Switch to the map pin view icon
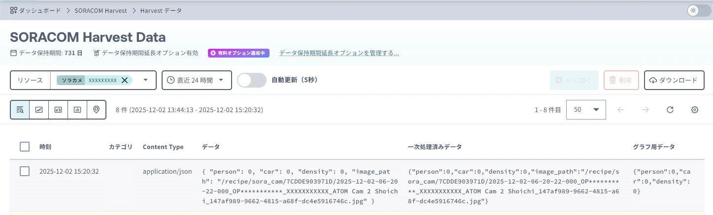713x215 pixels. (x=97, y=110)
